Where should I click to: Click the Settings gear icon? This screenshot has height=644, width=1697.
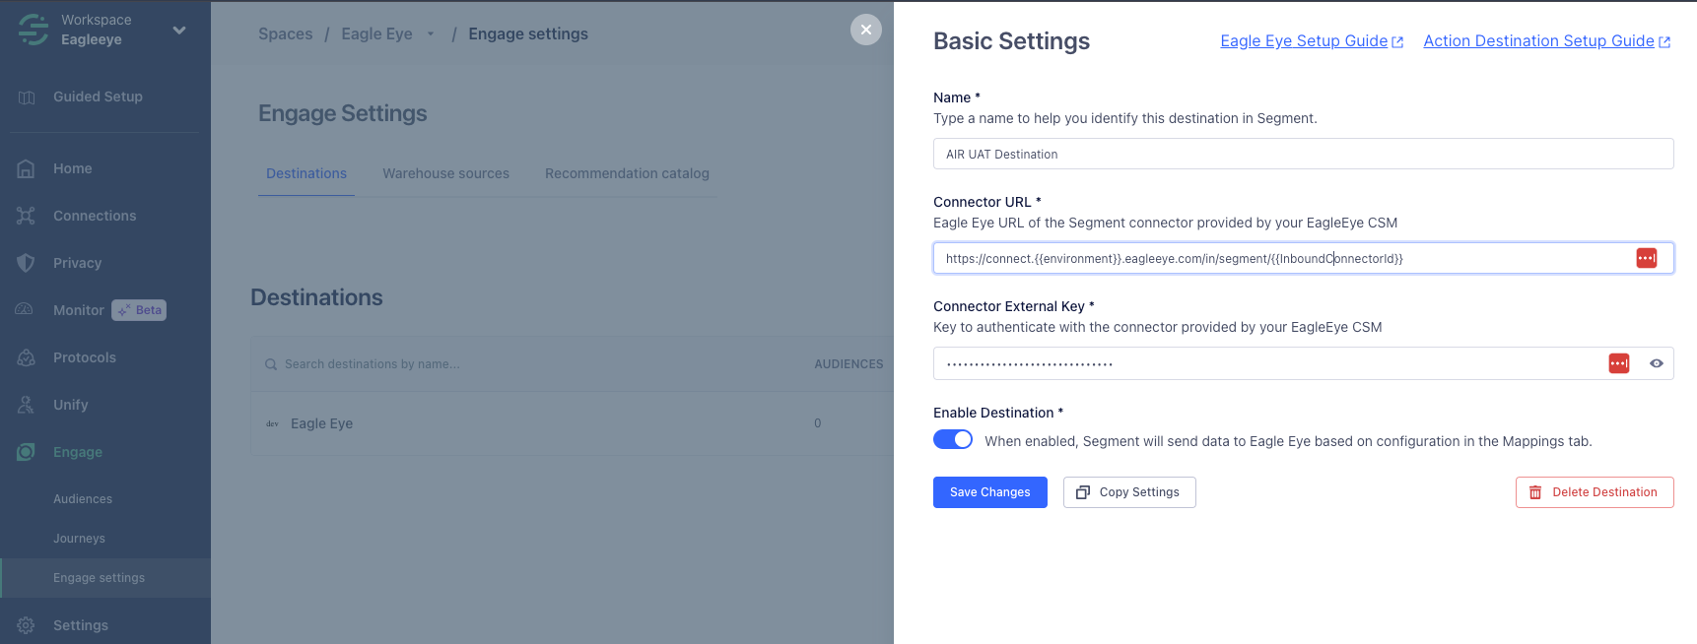click(x=27, y=625)
